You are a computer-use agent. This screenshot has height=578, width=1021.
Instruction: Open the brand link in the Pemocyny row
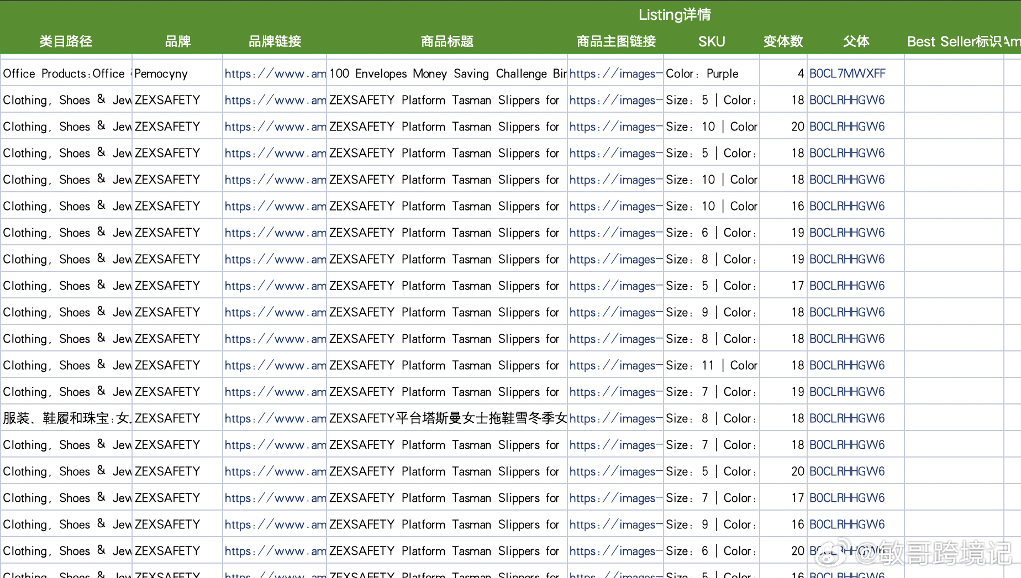tap(275, 73)
